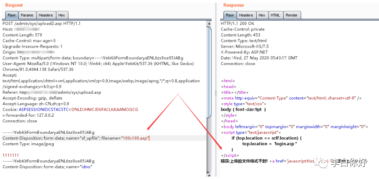
Task: Click the Referer /admin/sys/upload.asp line
Action: [x=52, y=92]
